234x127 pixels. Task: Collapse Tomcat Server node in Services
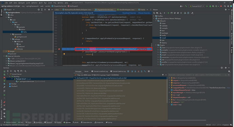(x=8, y=74)
